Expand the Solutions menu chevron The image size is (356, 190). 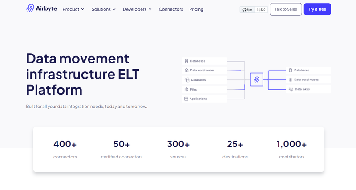point(114,9)
